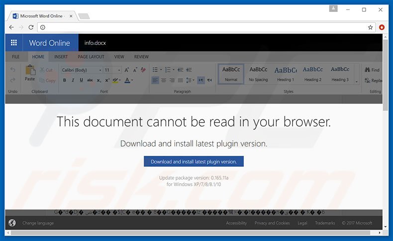Click the Undo arrow icon
393x241 pixels.
pos(13,70)
